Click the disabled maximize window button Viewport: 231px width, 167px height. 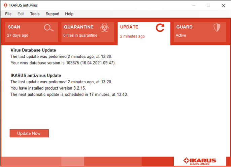[x=208, y=5]
